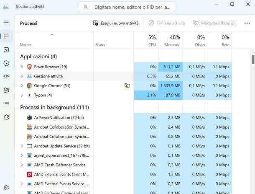Click the Processi page title
Image resolution: width=255 pixels, height=194 pixels.
pyautogui.click(x=28, y=23)
